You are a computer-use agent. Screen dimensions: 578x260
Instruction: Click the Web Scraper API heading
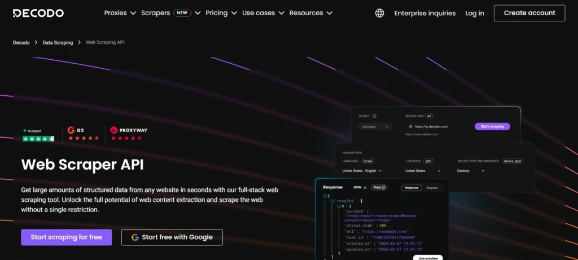(x=82, y=164)
